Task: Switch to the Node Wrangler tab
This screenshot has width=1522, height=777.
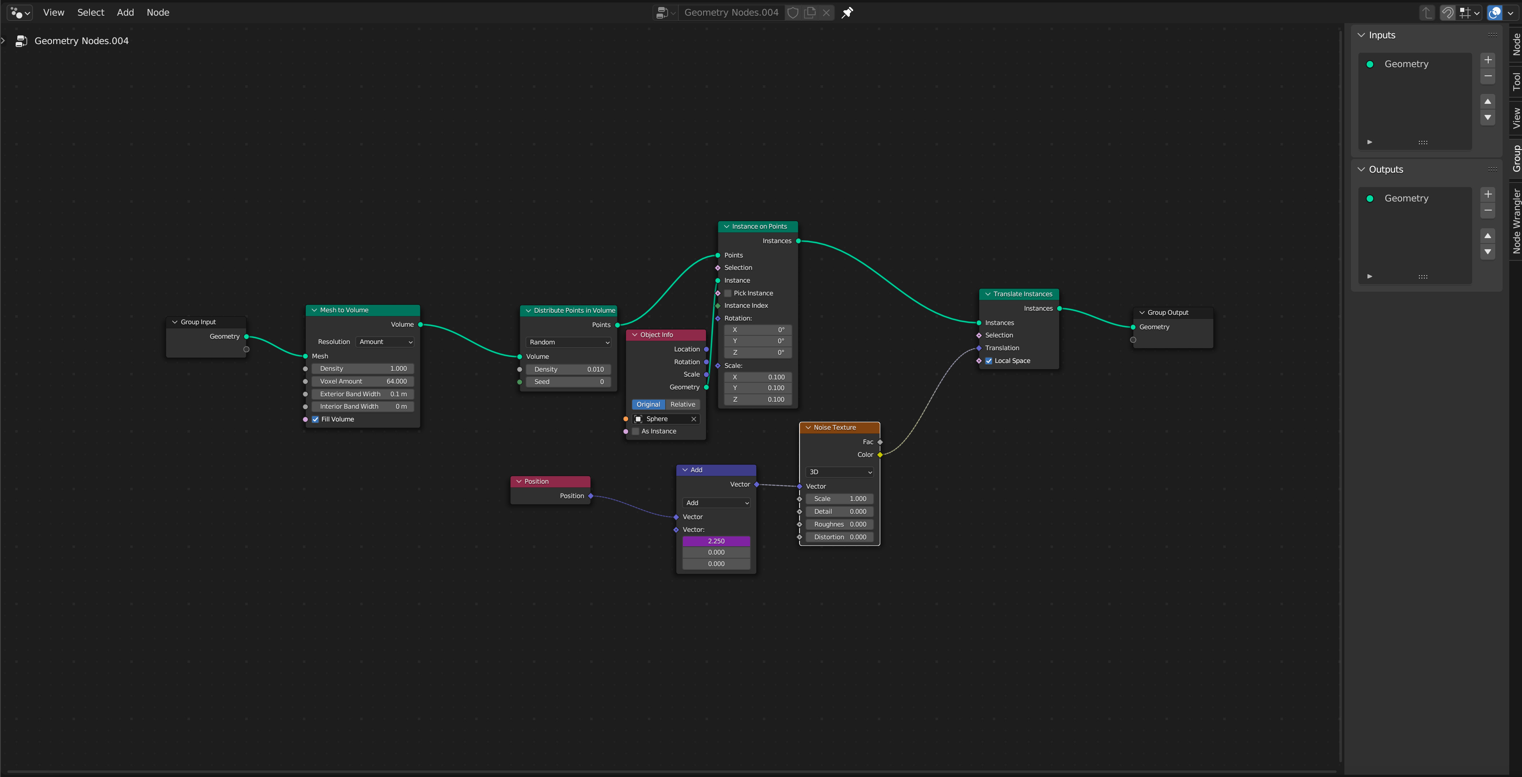Action: coord(1515,221)
